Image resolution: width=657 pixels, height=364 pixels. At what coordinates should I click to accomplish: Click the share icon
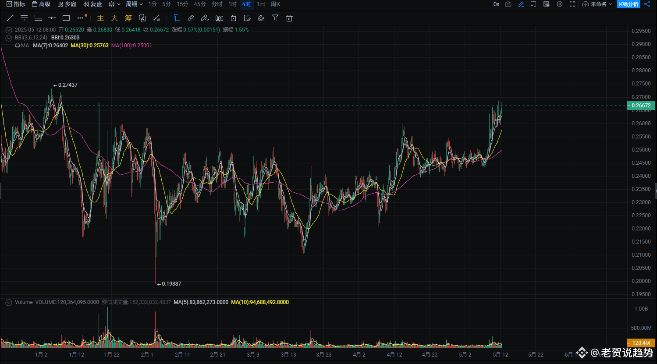click(647, 4)
